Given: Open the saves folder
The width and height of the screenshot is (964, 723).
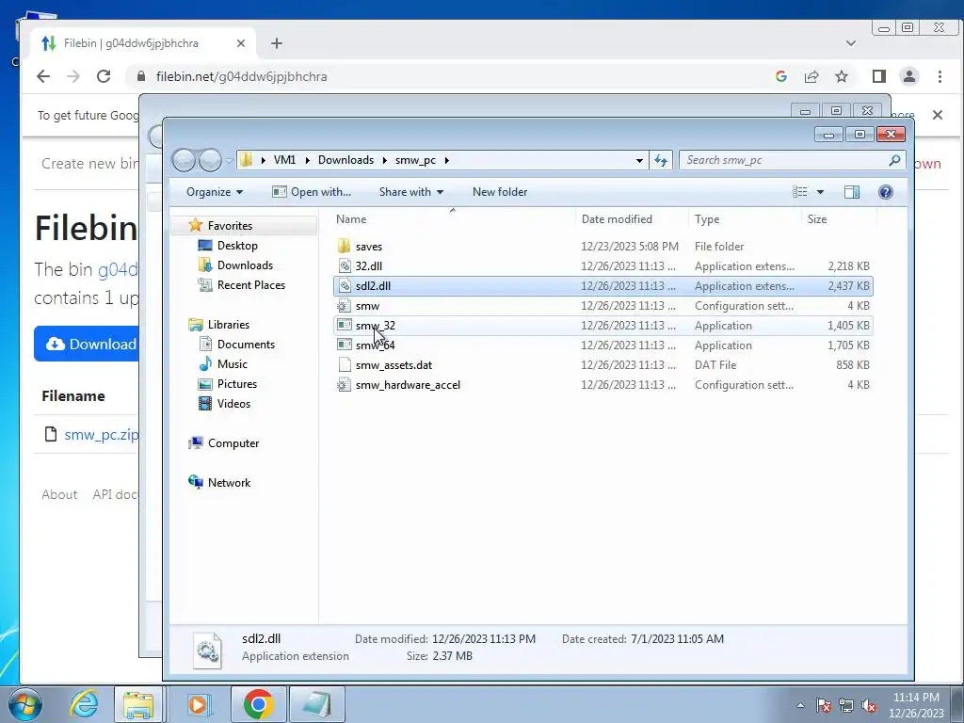Looking at the screenshot, I should (x=368, y=247).
